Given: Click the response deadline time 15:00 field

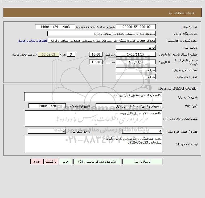Looking at the screenshot, I should coord(96,54).
